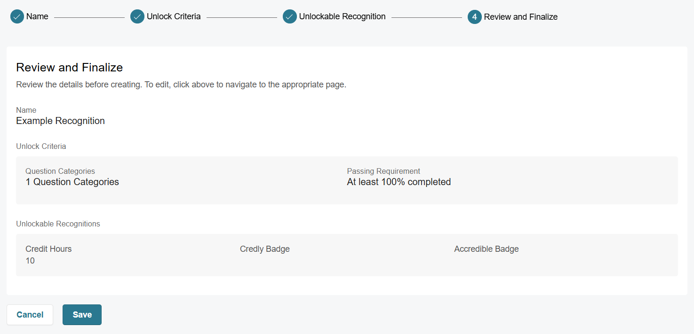The height and width of the screenshot is (334, 694).
Task: Navigate to the Unlock Criteria step label
Action: click(174, 17)
